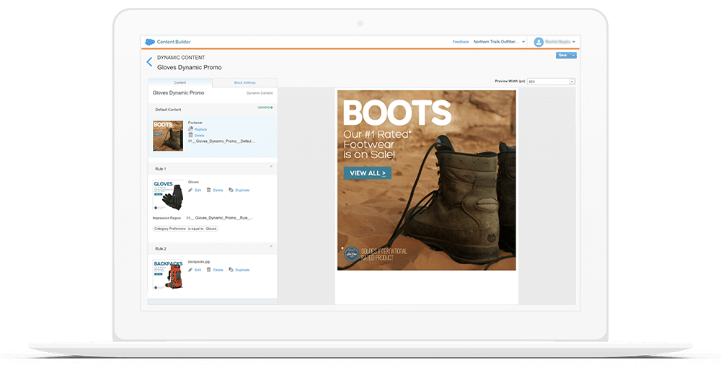Viewport: 721px width, 381px height.
Task: Click the user avatar icon
Action: (538, 42)
